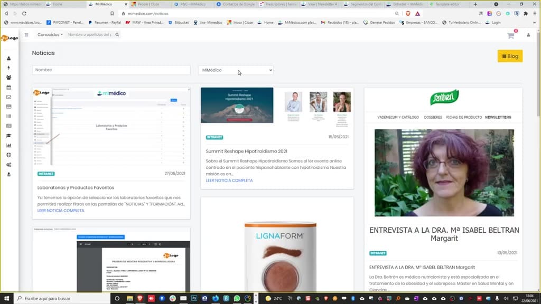Open the account icon at top right
This screenshot has width=541, height=304.
[528, 35]
